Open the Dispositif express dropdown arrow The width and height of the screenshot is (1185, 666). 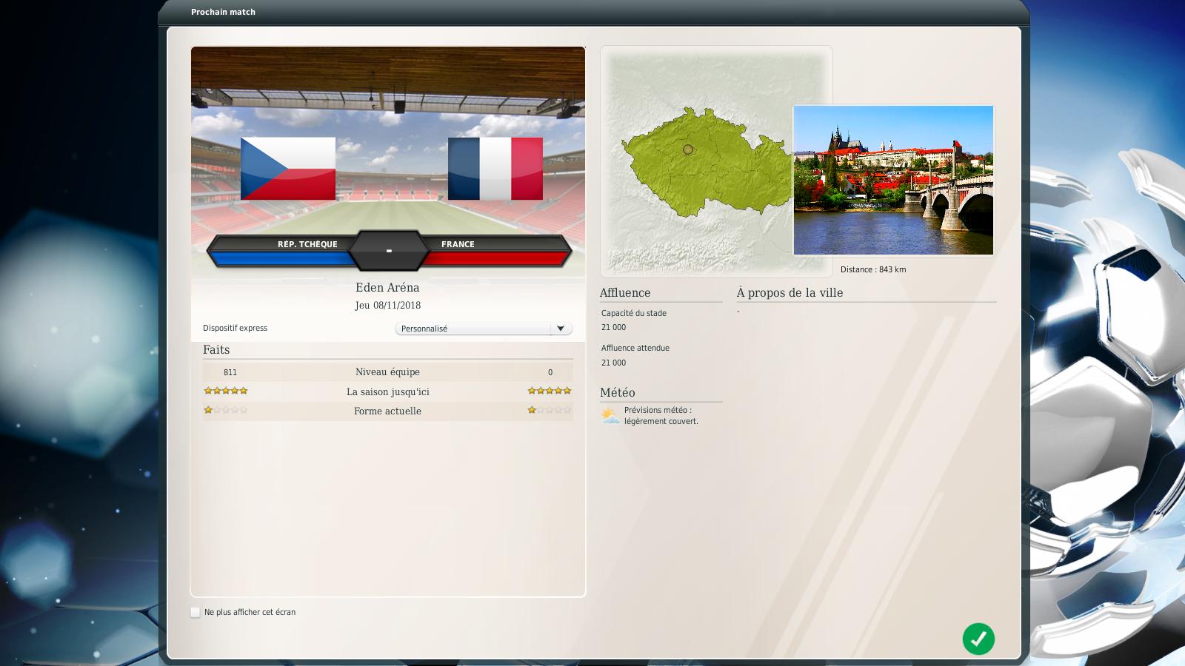click(561, 329)
